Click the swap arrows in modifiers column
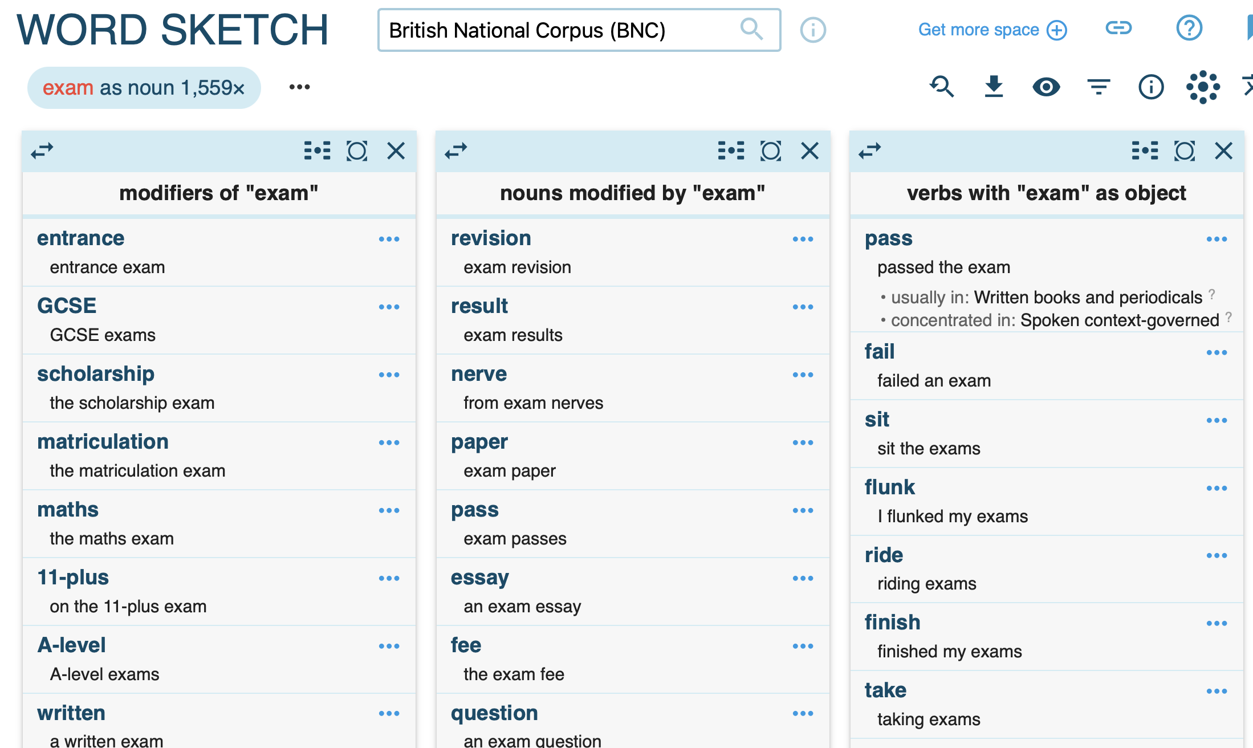Screen dimensions: 1253x748 [42, 151]
